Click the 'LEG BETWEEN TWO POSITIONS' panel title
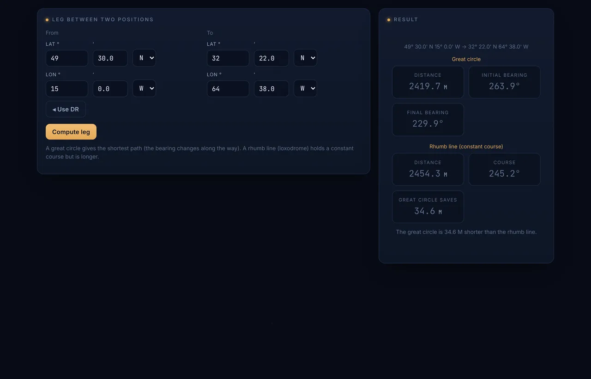Image resolution: width=591 pixels, height=379 pixels. [x=103, y=19]
